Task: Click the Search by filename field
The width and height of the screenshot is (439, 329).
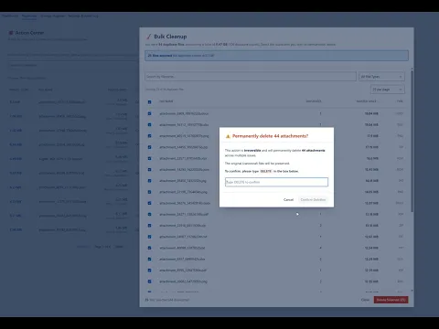Action: pyautogui.click(x=251, y=77)
